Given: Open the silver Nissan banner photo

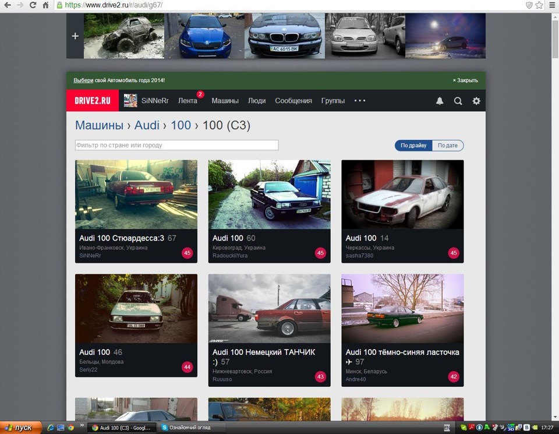Looking at the screenshot, I should click(x=365, y=36).
